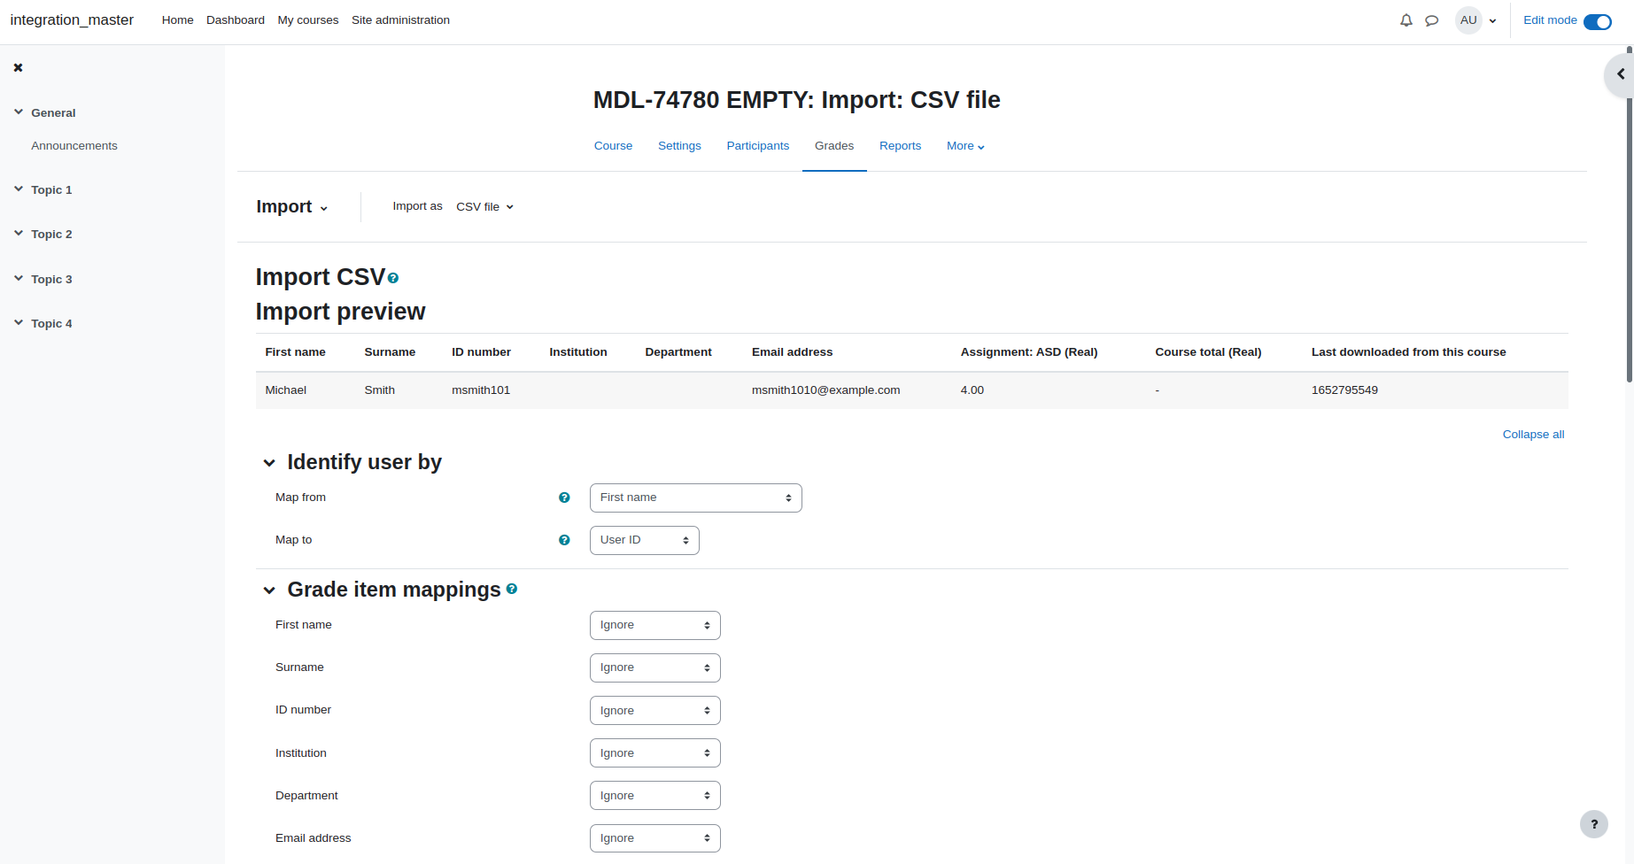Click msmith1010@example.com cell
1634x864 pixels.
825,390
